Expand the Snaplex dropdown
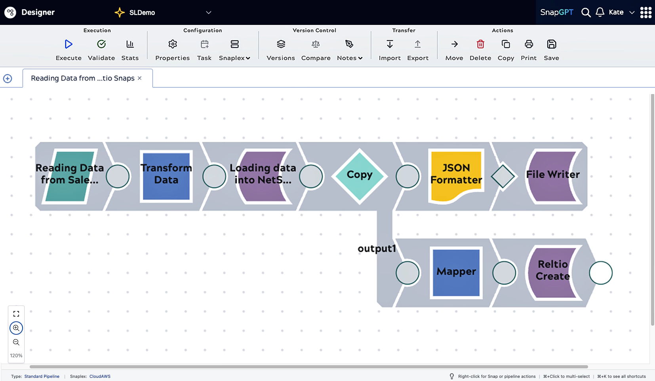Image resolution: width=655 pixels, height=381 pixels. (x=234, y=58)
